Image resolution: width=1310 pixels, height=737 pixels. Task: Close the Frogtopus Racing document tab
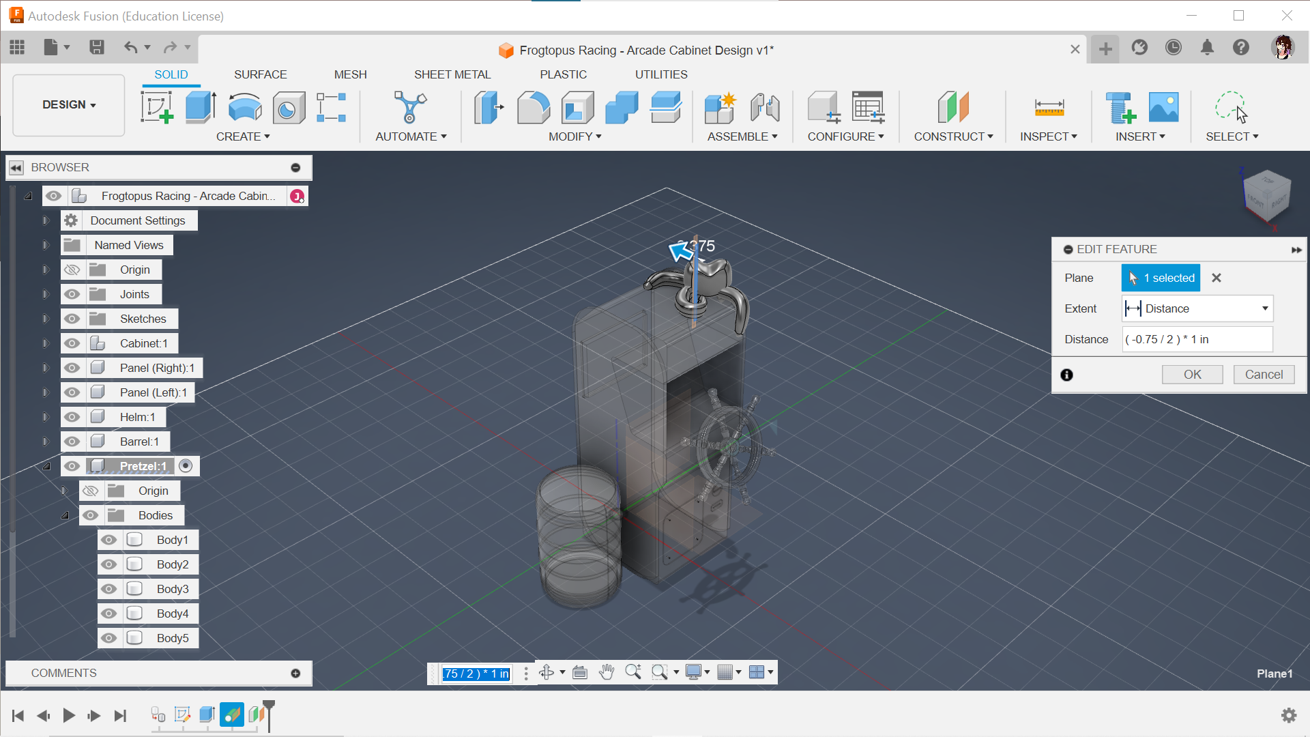tap(1075, 49)
